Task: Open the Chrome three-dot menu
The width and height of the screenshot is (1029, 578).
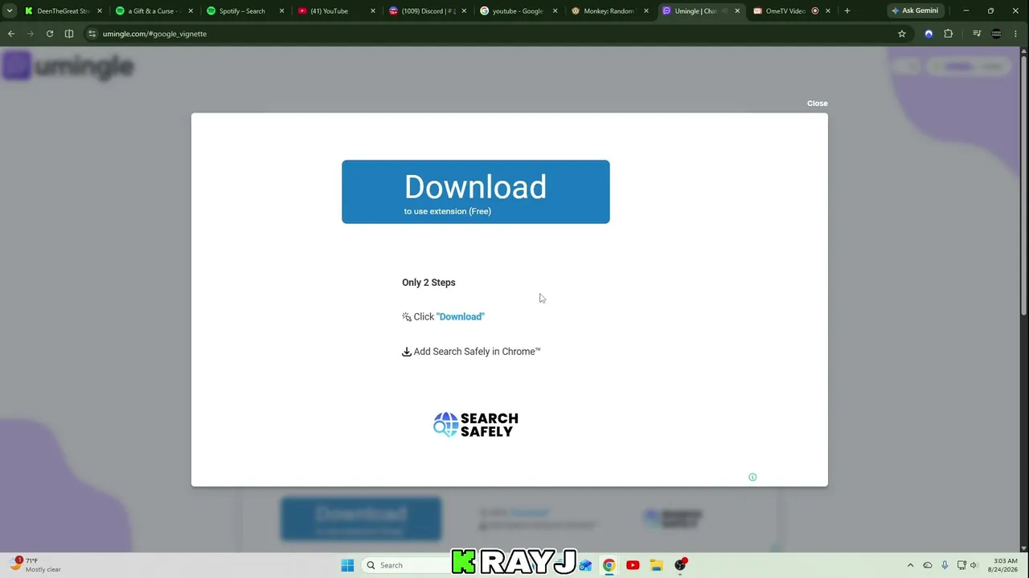Action: [1017, 34]
